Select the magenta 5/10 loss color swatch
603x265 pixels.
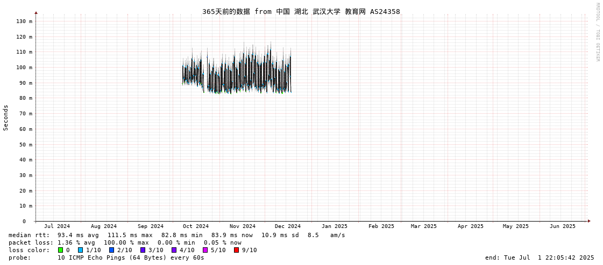[x=205, y=250]
